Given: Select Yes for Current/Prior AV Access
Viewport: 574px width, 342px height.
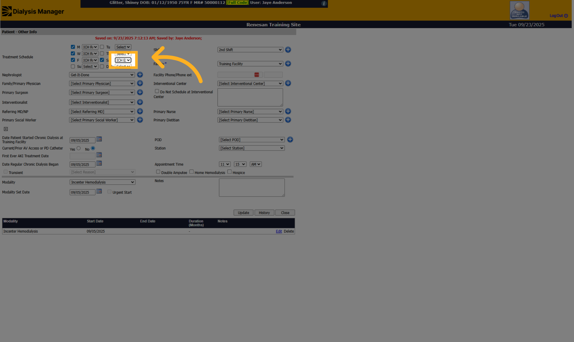Looking at the screenshot, I should 79,148.
